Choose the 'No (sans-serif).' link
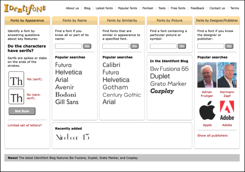The height and width of the screenshot is (172, 245). click(34, 96)
